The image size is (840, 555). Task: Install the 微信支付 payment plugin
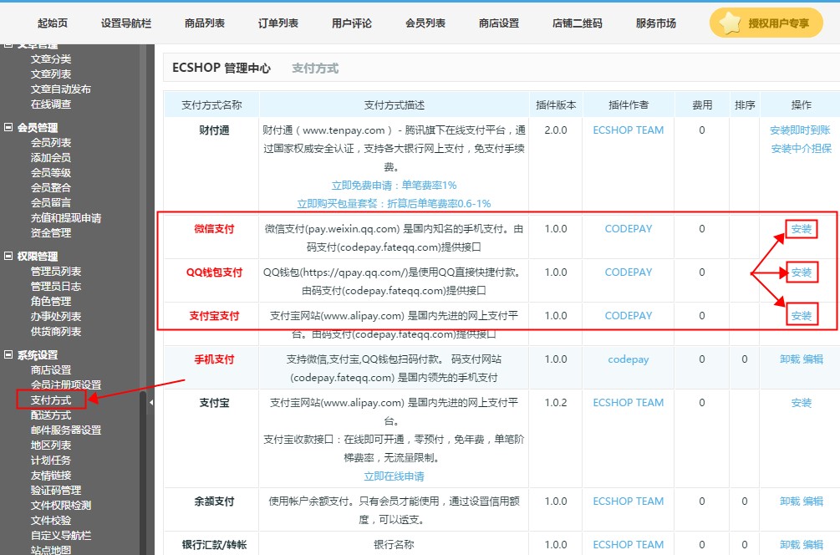coord(801,228)
